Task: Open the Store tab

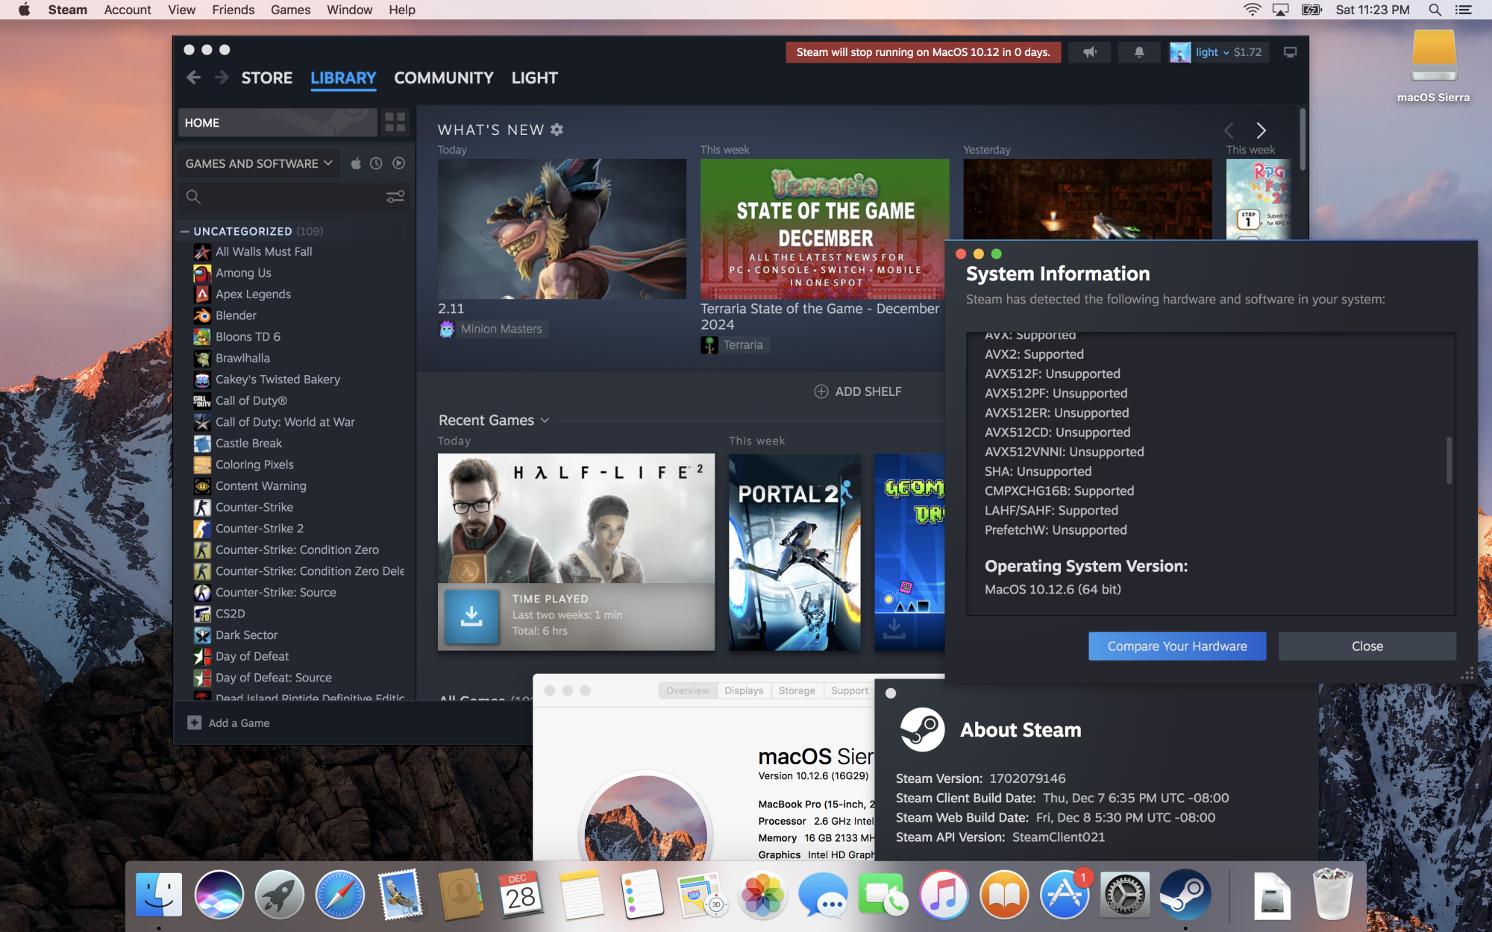Action: (266, 78)
